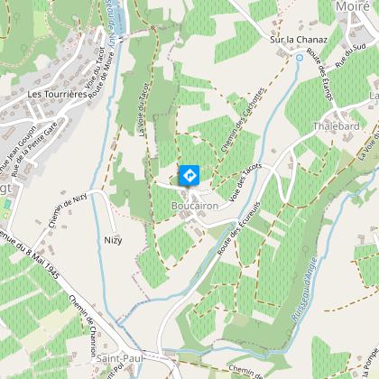Click the Voie des Tacots road label

coord(245,182)
